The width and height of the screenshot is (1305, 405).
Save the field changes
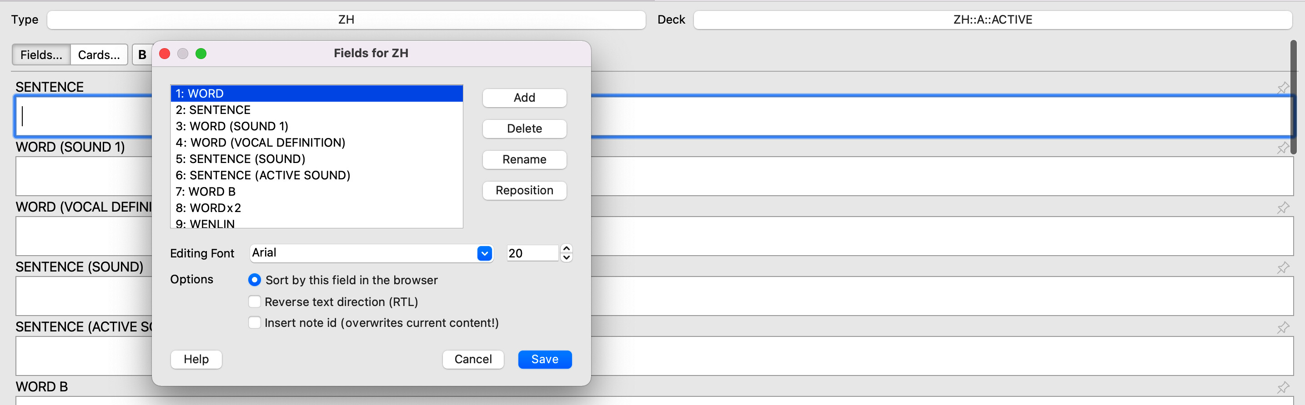click(x=545, y=359)
